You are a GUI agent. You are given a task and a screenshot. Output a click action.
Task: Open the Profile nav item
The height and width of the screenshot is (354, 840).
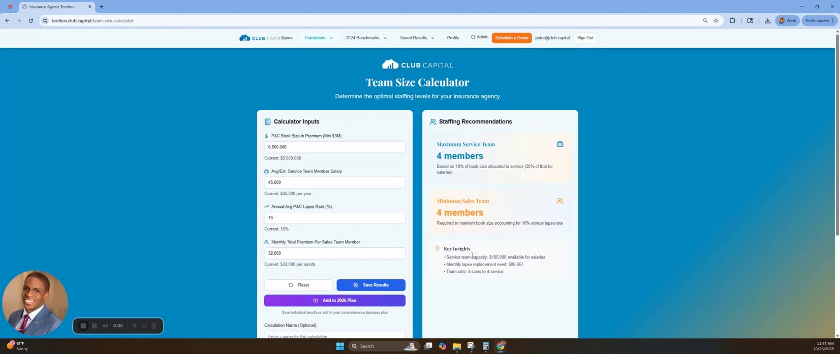pos(453,38)
